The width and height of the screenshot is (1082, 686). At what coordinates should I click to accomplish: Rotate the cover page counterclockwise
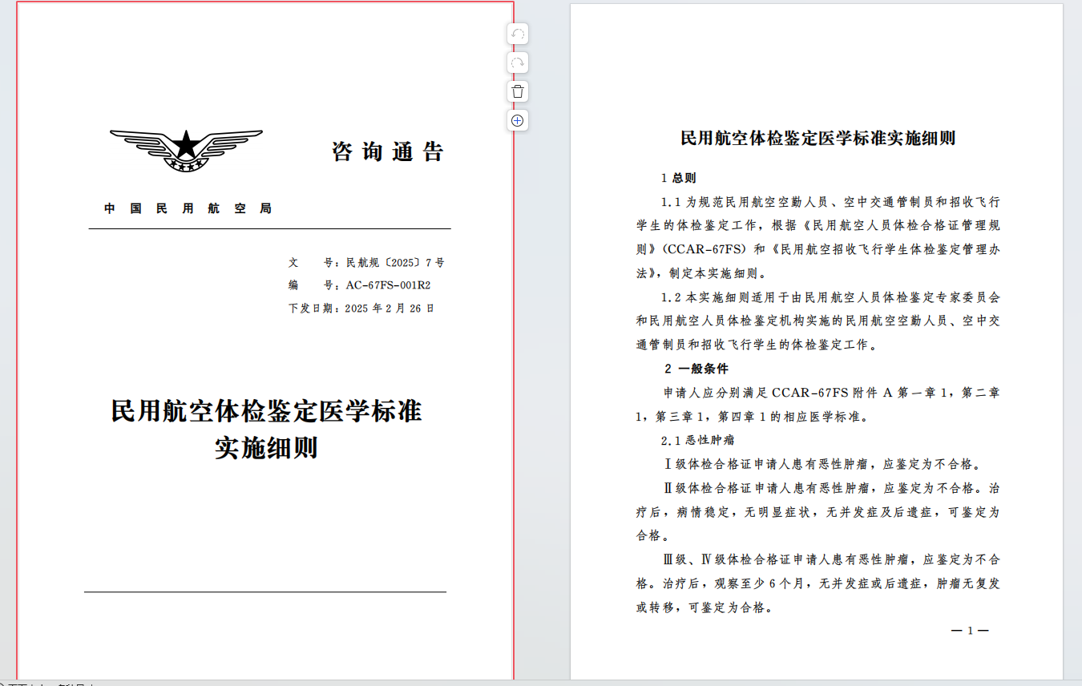point(518,34)
